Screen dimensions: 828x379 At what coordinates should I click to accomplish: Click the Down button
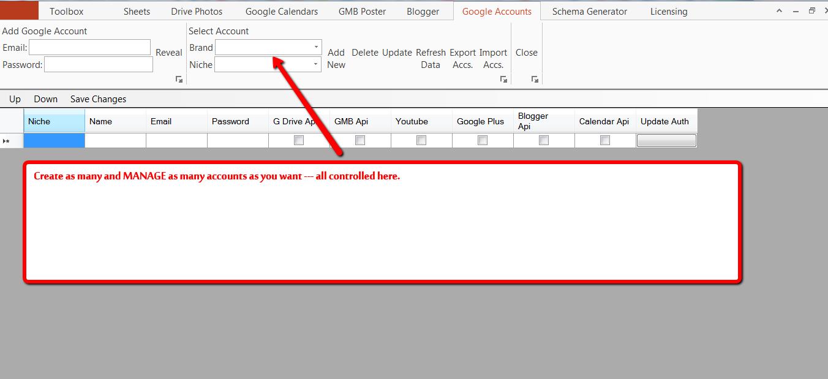coord(46,99)
